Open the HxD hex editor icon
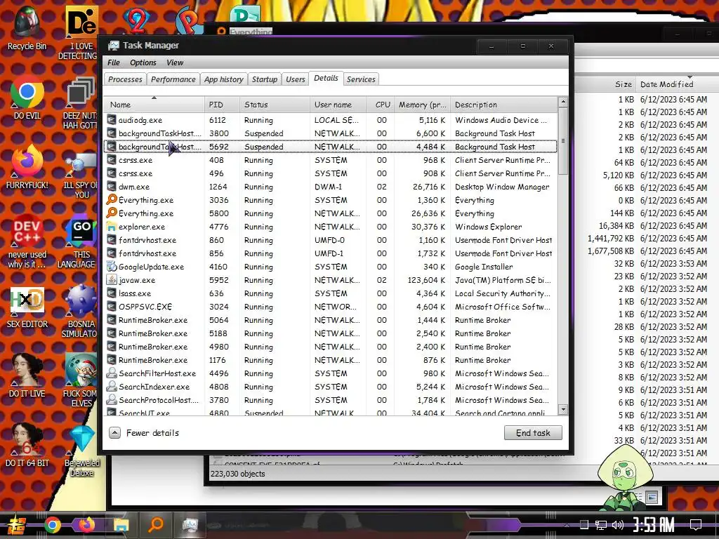The image size is (719, 539). coord(27,306)
